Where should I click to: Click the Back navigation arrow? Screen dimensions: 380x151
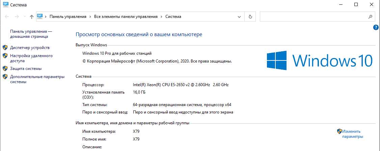[x=7, y=17]
